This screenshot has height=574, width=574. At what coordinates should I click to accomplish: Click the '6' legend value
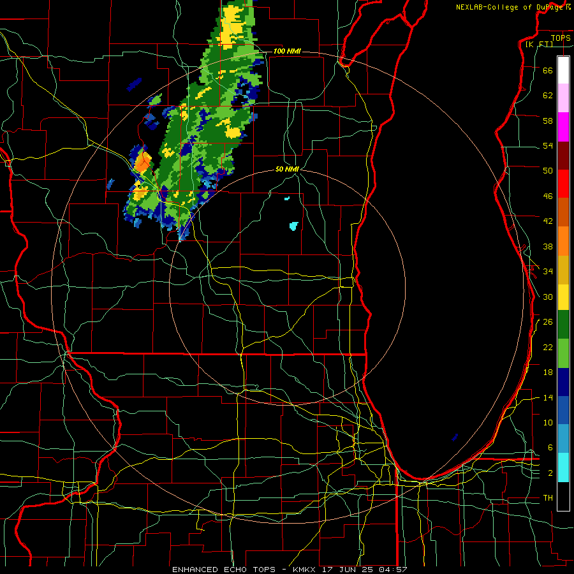pos(550,448)
